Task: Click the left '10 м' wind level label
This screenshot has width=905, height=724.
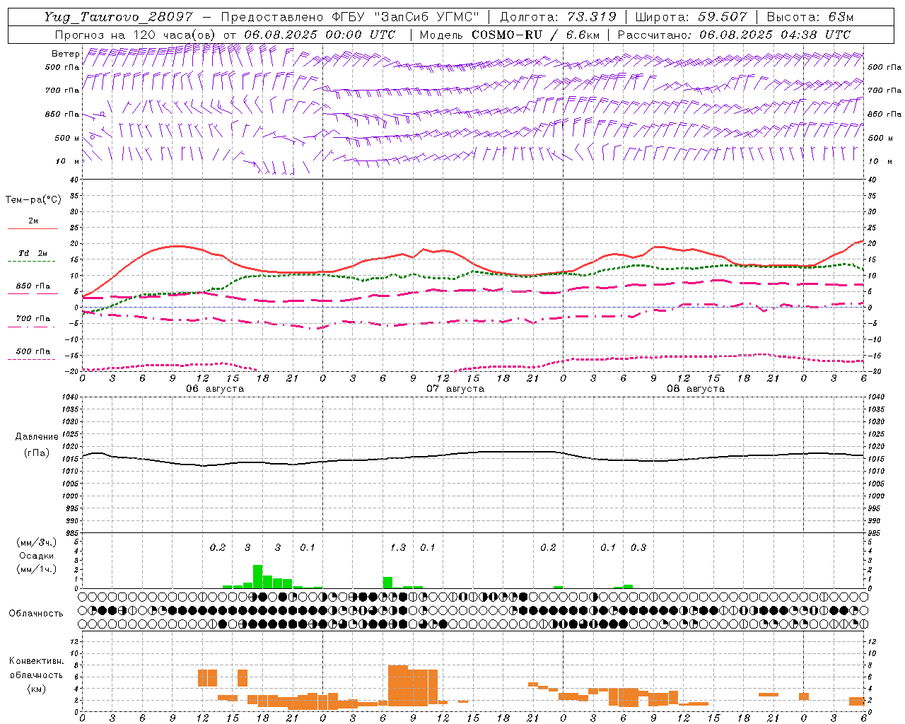Action: tap(67, 161)
